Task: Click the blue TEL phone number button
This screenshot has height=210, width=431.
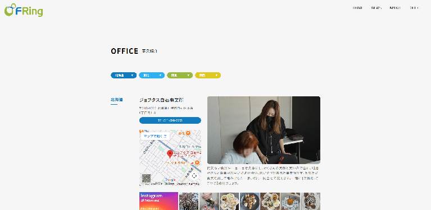Action: (170, 120)
